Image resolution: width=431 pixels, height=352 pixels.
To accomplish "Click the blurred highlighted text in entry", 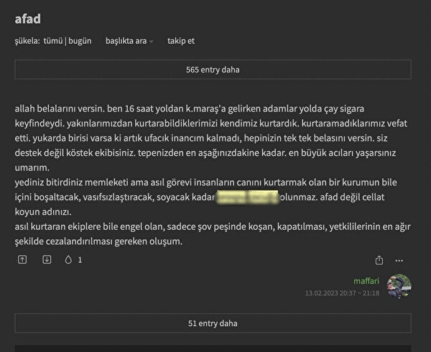I will click(247, 197).
